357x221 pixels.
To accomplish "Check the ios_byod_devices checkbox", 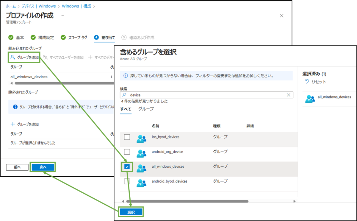I will click(127, 137).
